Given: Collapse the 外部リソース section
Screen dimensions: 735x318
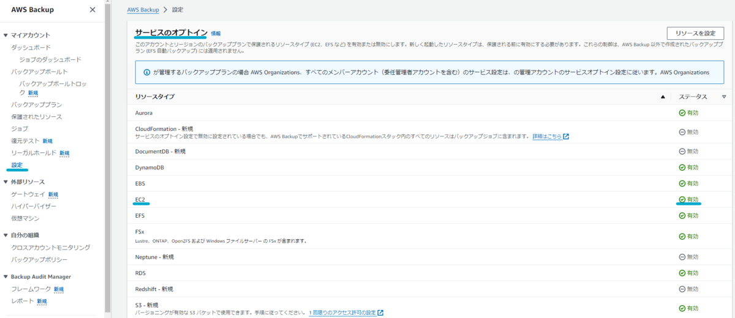Looking at the screenshot, I should pos(6,182).
